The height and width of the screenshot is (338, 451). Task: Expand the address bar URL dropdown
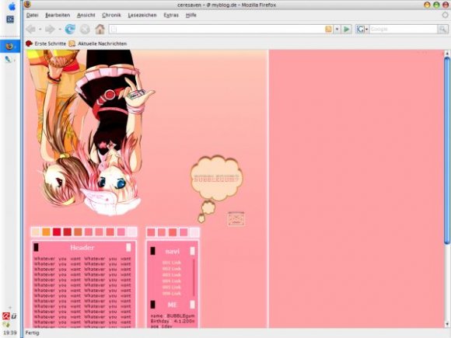(x=337, y=29)
